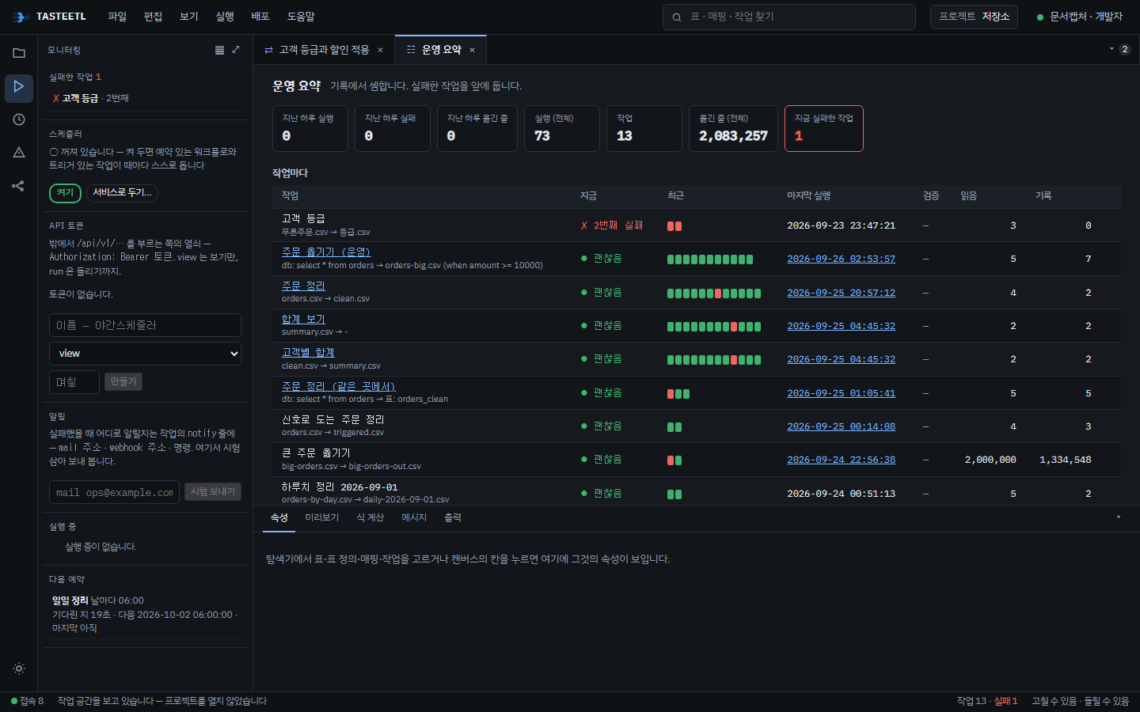Click the 서비스로 두기... button
Viewport: 1140px width, 712px height.
click(122, 193)
